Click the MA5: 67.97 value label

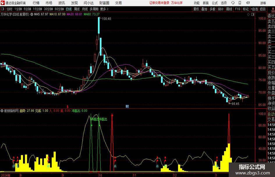[41, 14]
